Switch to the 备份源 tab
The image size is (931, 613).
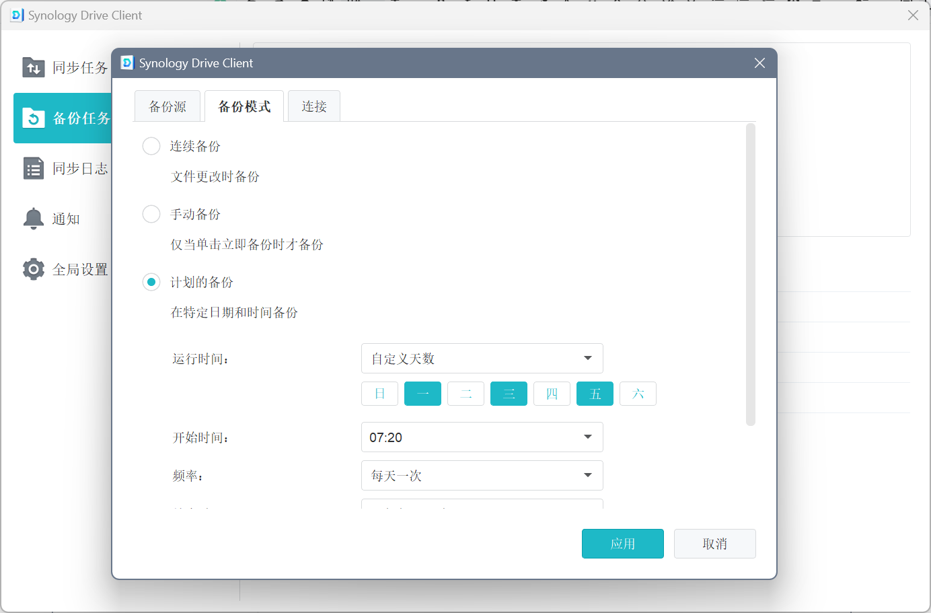tap(167, 106)
